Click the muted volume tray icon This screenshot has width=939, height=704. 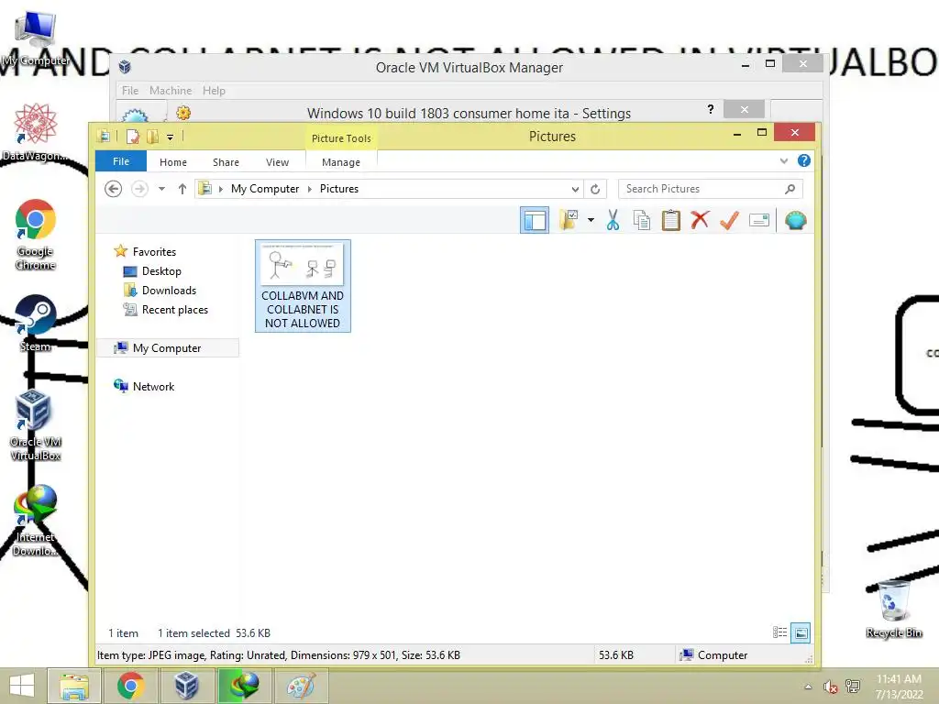830,687
